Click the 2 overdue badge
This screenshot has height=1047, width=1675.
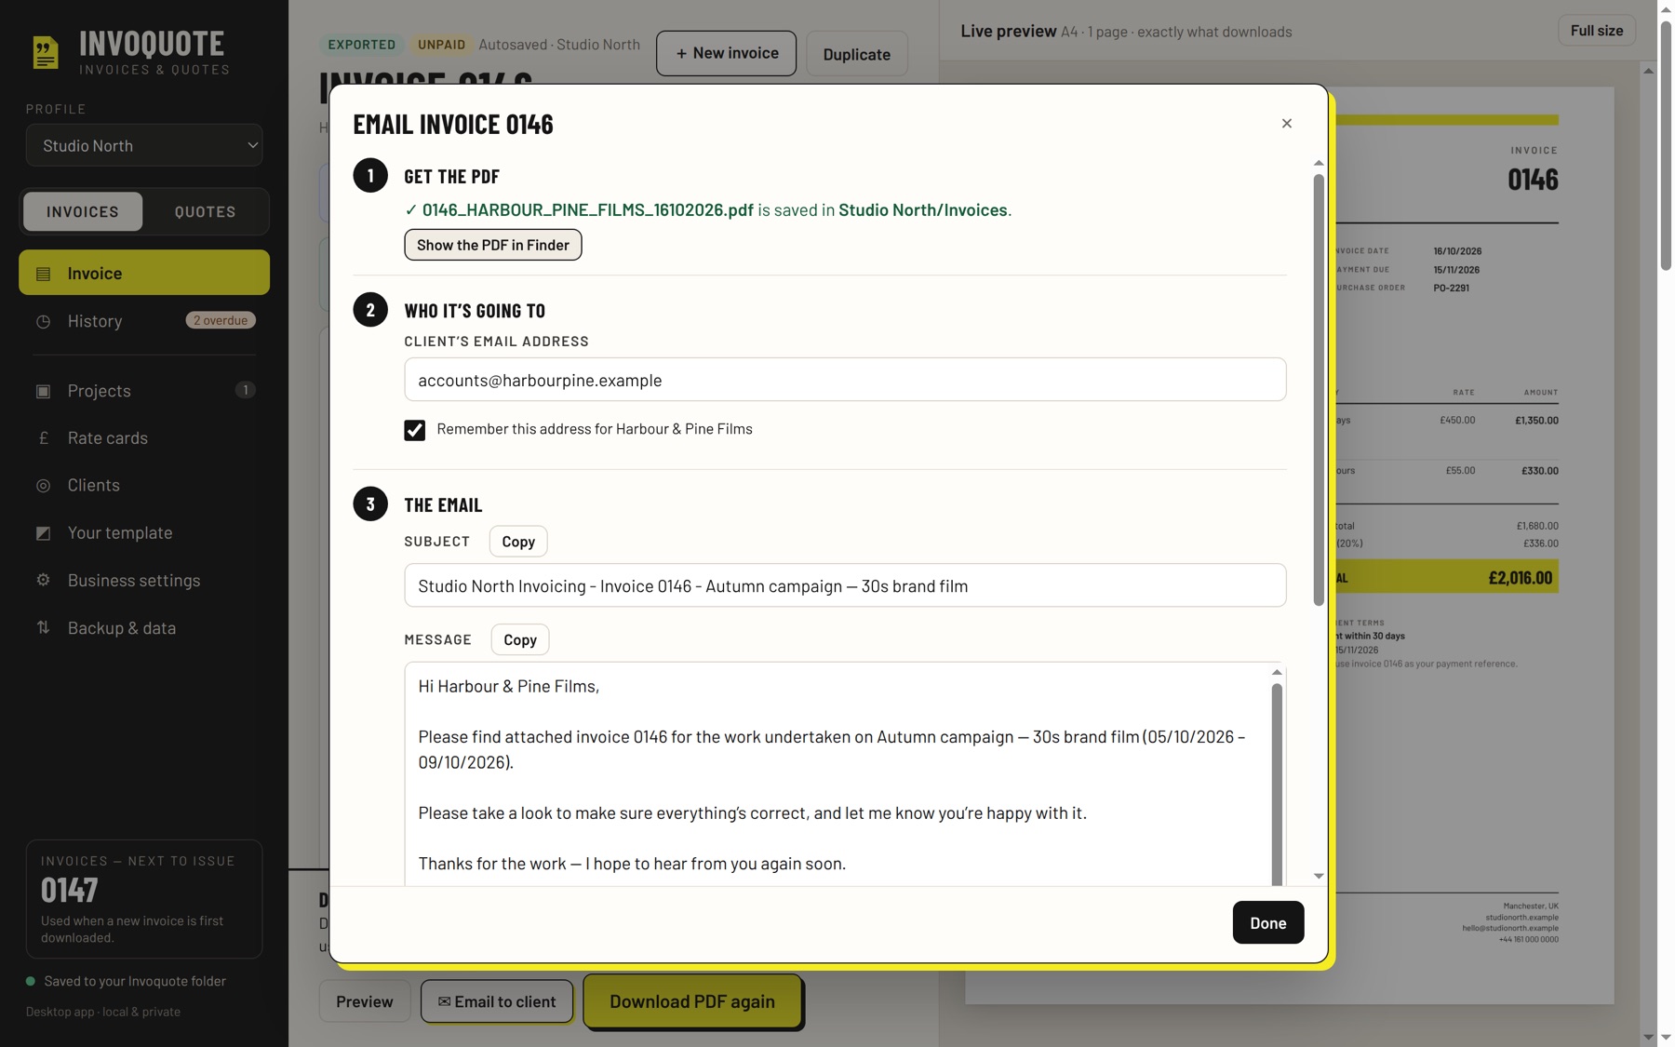click(x=221, y=320)
